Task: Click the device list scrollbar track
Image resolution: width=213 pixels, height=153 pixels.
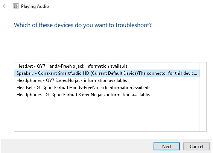Action: click(203, 97)
